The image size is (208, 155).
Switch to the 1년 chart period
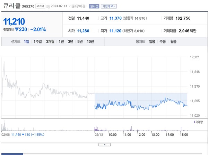61,42
